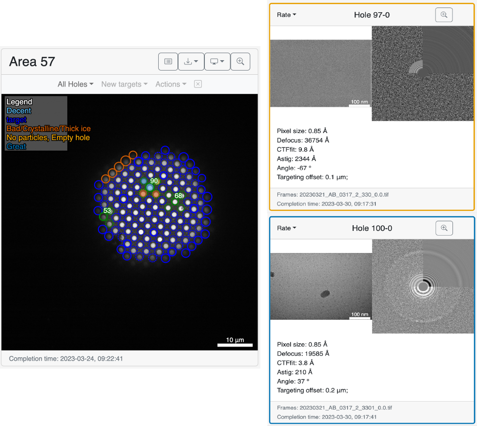Click the display screen icon in Area 57 toolbar
477x426 pixels.
(215, 61)
